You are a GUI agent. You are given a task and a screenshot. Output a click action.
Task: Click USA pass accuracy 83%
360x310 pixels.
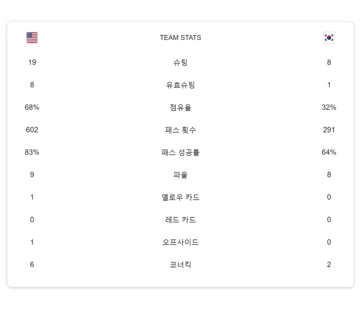[32, 152]
